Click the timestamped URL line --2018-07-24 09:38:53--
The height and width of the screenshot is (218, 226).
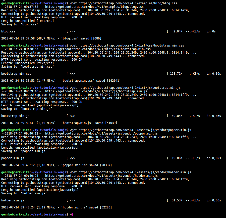pos(76,49)
